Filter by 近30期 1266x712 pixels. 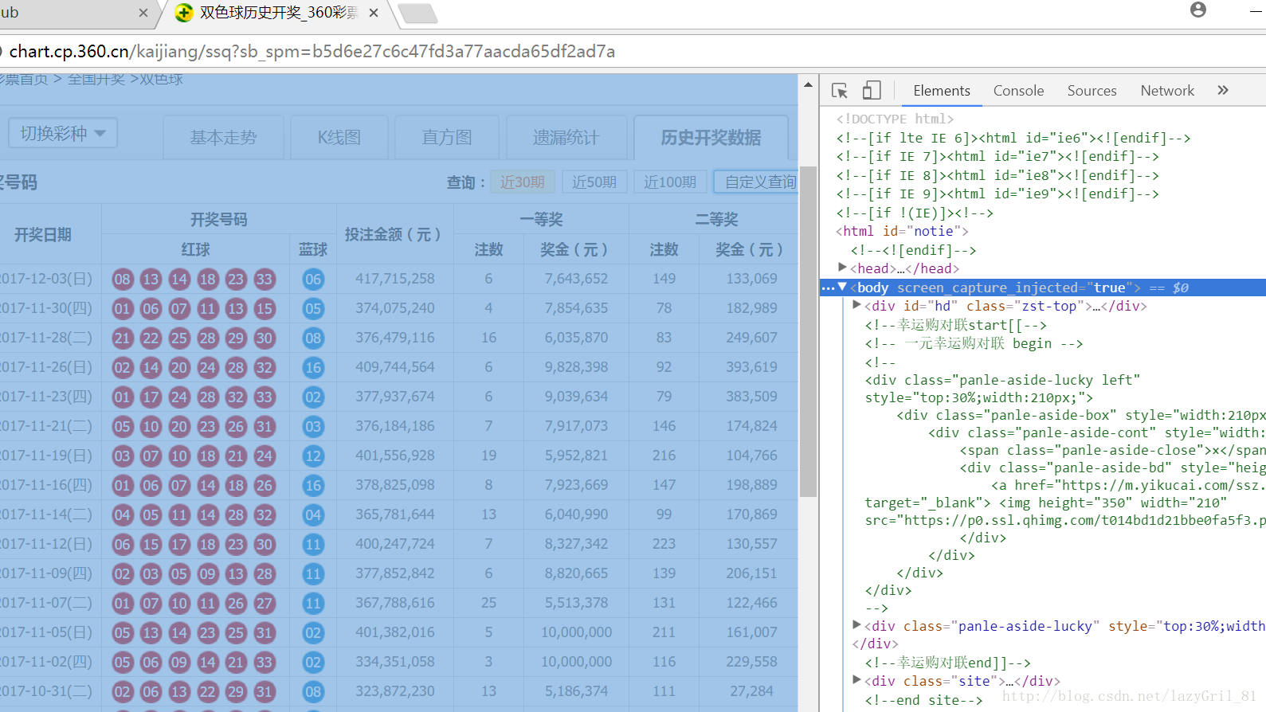523,182
